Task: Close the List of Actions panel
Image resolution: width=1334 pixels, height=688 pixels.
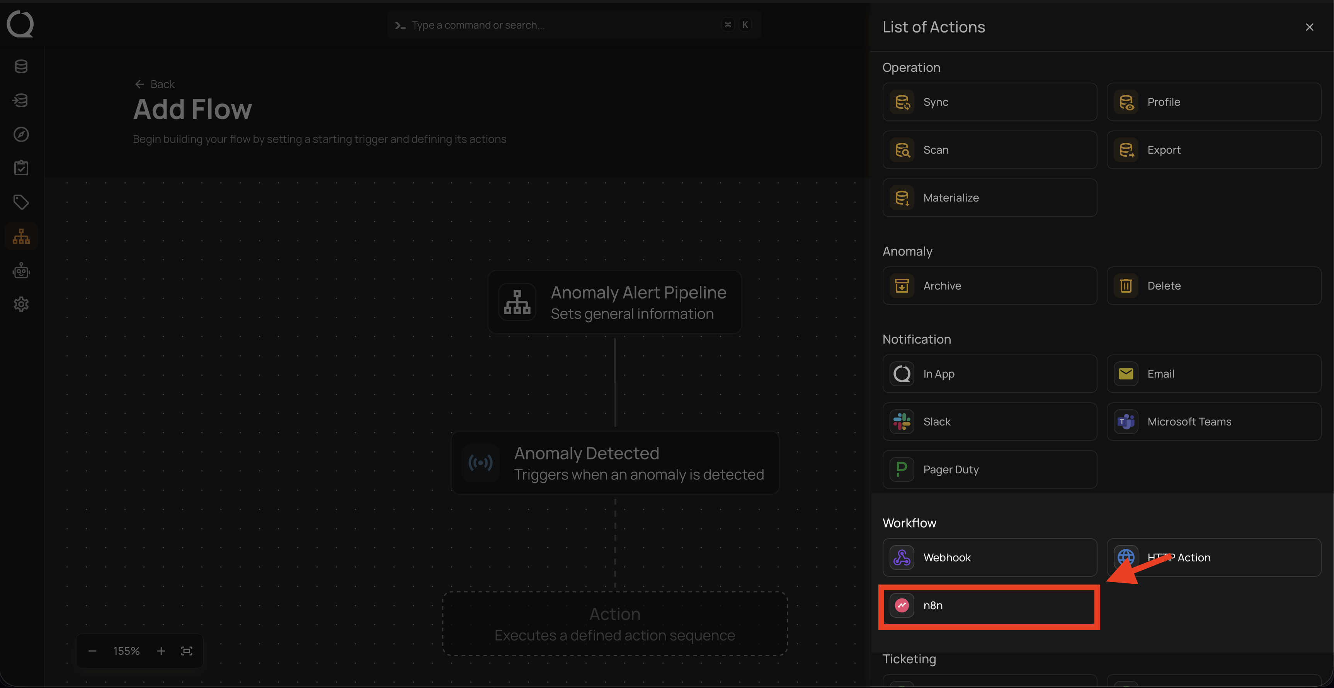Action: pyautogui.click(x=1309, y=27)
